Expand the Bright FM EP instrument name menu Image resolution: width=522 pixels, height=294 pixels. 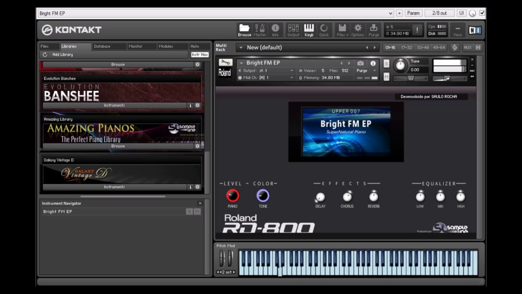tap(241, 63)
